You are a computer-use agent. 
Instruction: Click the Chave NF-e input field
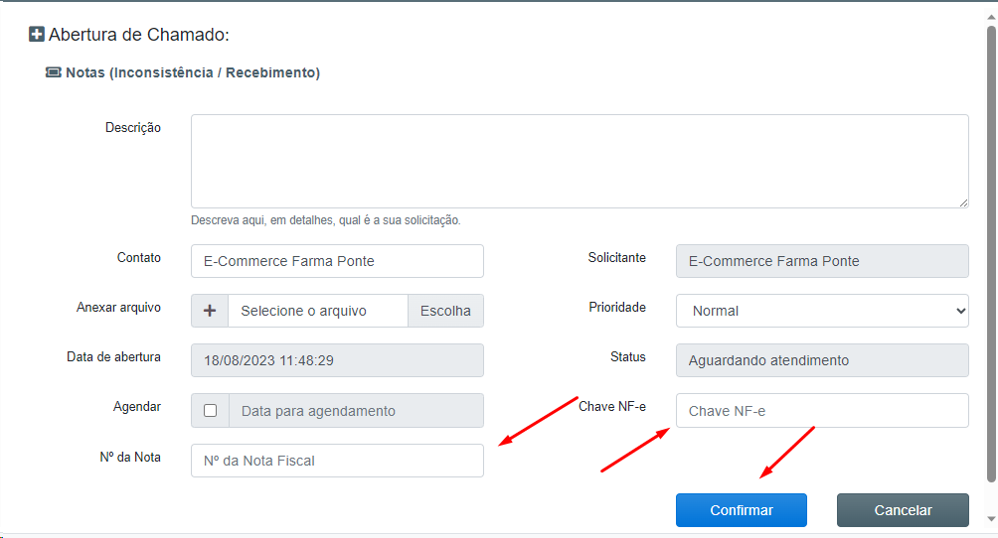click(822, 410)
